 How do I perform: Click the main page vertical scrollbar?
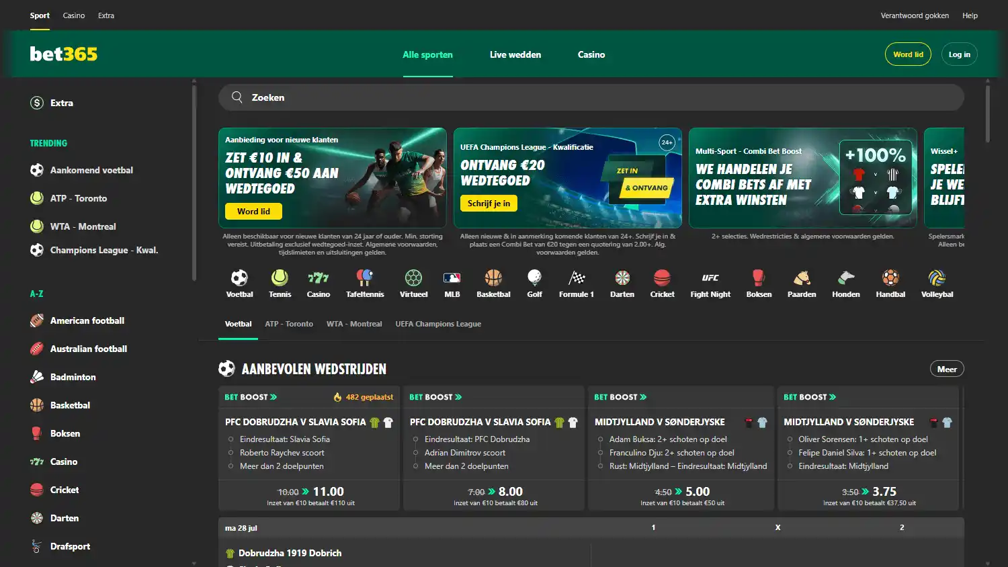tap(987, 112)
